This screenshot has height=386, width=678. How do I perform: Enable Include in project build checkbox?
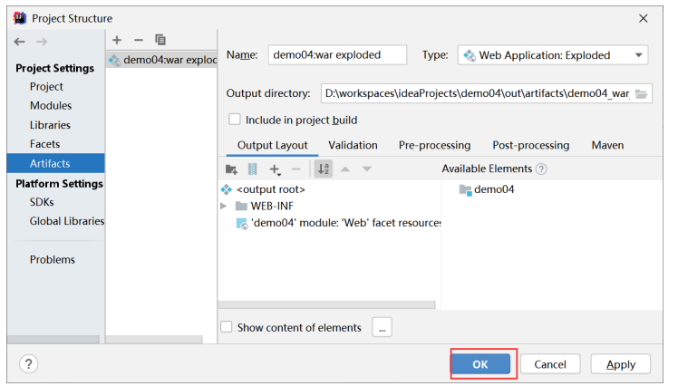point(235,120)
